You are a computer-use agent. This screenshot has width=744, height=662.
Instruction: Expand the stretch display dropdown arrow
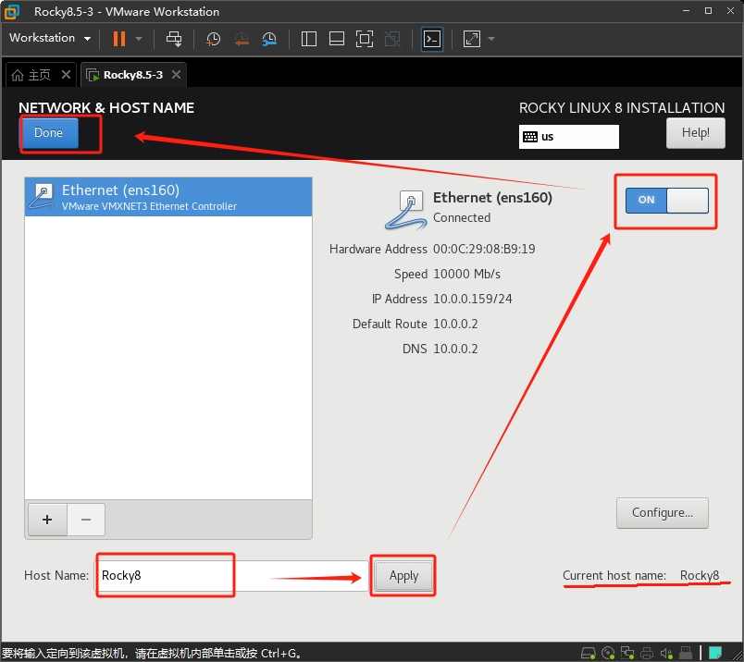point(491,39)
